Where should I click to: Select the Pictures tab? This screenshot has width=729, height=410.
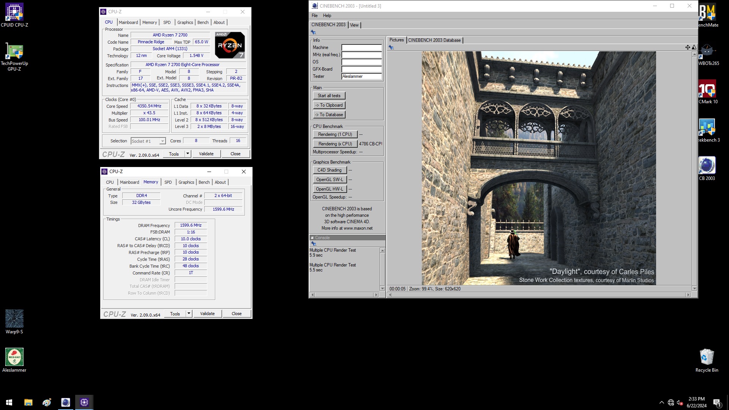click(397, 40)
